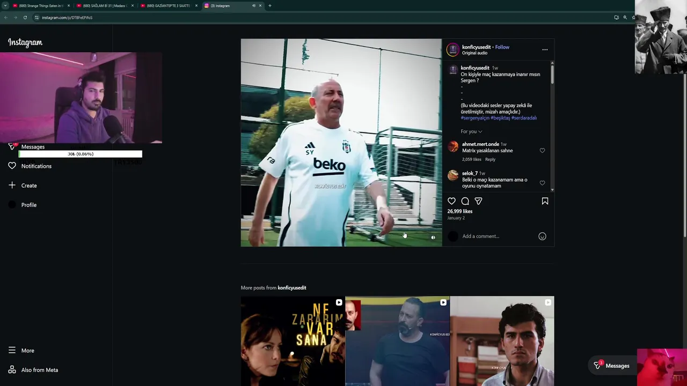Open Messages in the sidebar
The width and height of the screenshot is (687, 386).
point(33,147)
